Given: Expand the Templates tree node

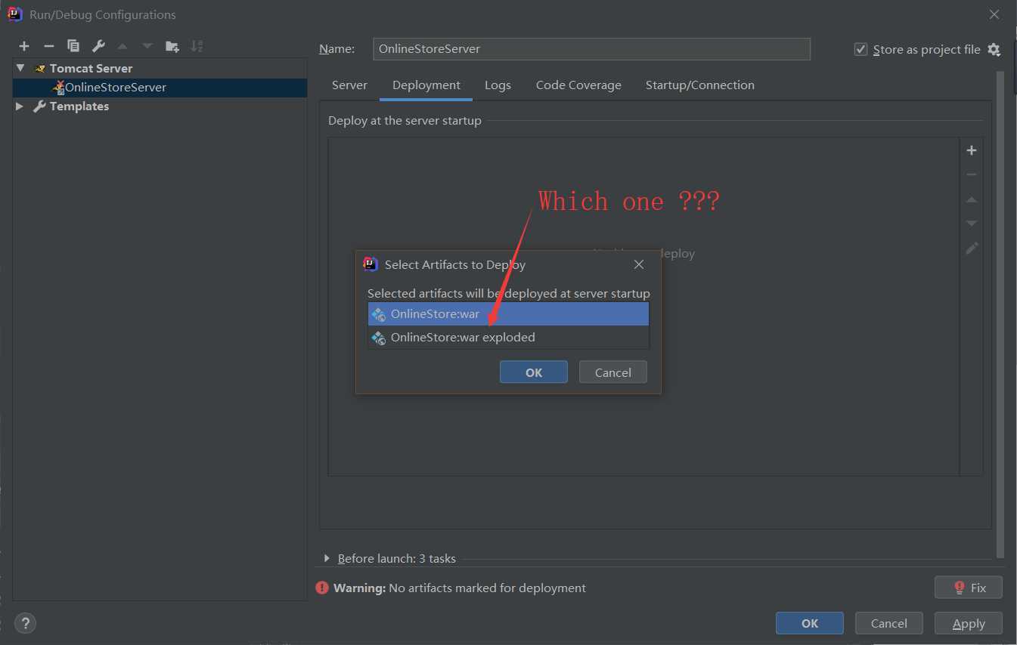Looking at the screenshot, I should click(x=20, y=106).
